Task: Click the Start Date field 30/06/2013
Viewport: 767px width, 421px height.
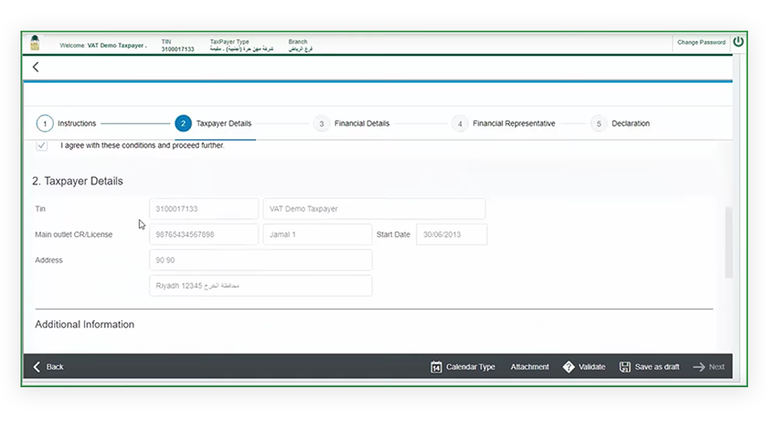Action: pyautogui.click(x=451, y=235)
